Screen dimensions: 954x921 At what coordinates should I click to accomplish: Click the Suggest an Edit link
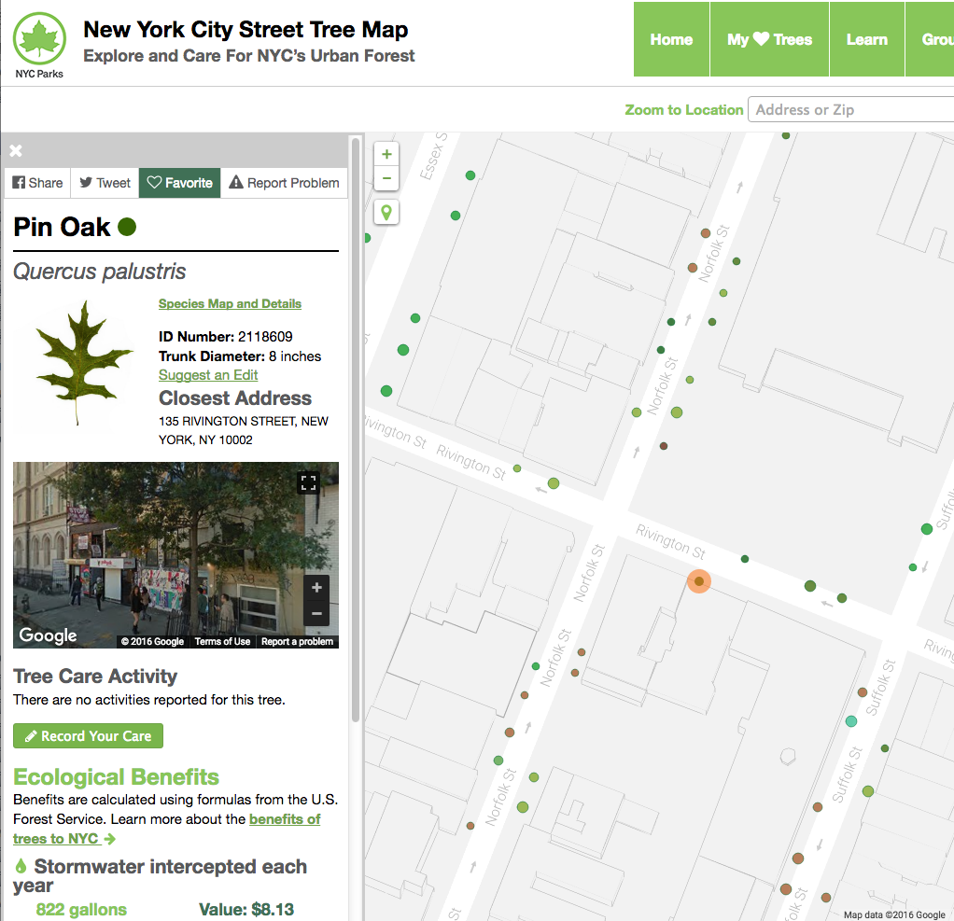(208, 375)
